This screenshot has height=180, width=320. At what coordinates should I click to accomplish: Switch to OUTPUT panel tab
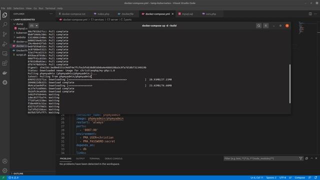click(80, 158)
